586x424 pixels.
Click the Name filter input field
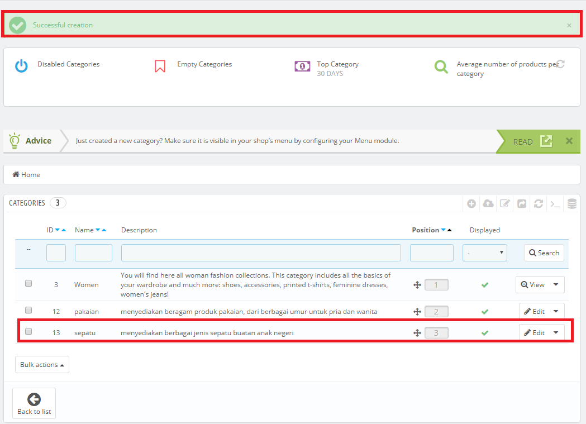[93, 253]
